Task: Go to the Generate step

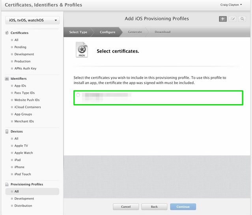Action: coord(135,32)
